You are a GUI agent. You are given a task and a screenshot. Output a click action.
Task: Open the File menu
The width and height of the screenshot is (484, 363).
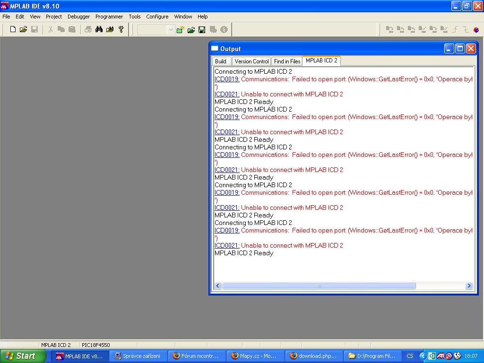pyautogui.click(x=6, y=17)
